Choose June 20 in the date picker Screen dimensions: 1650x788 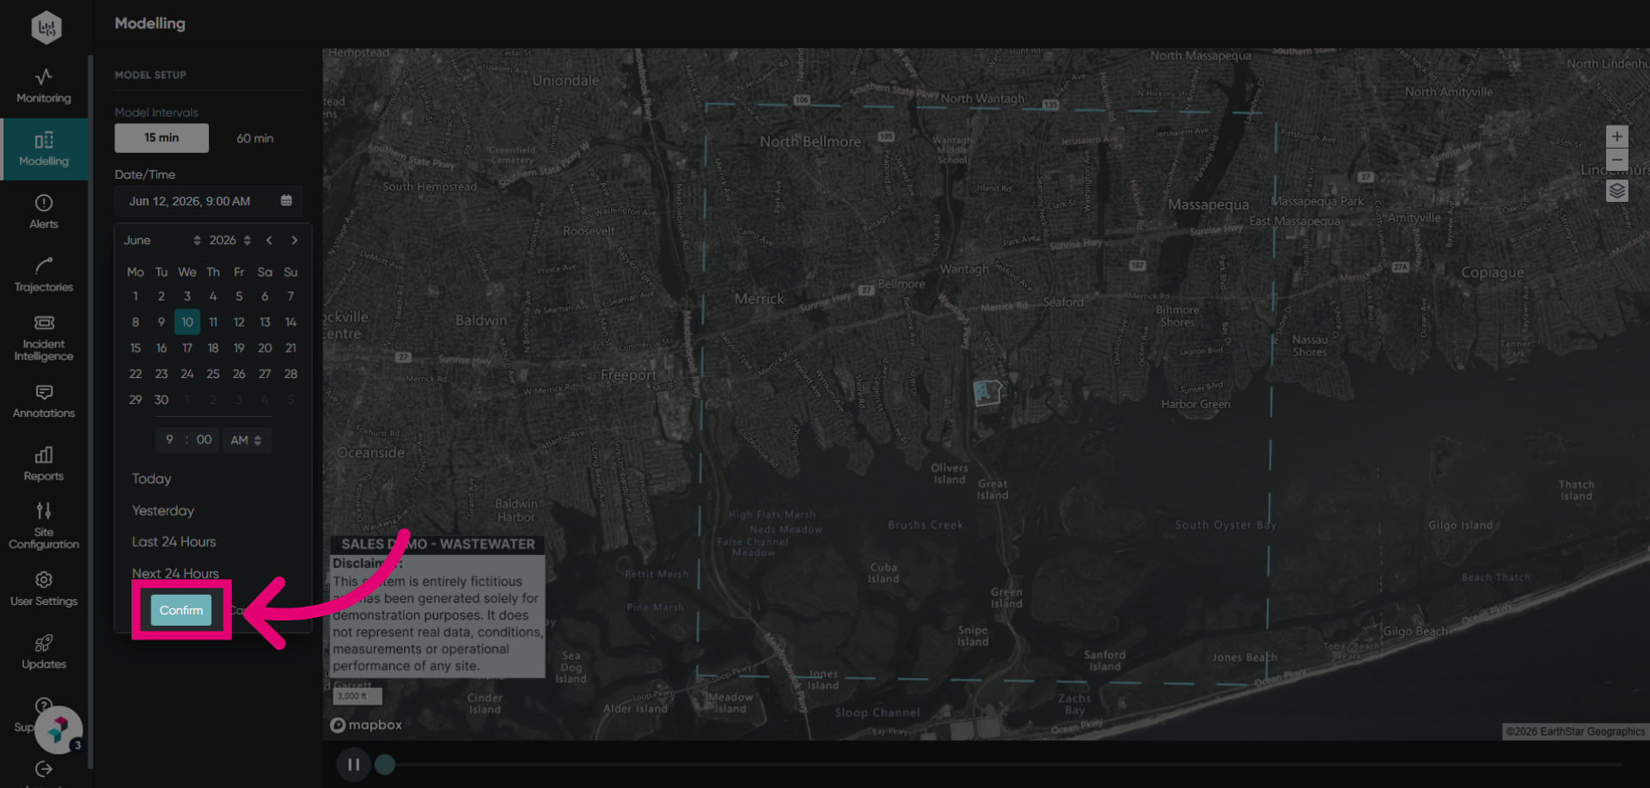pyautogui.click(x=265, y=348)
